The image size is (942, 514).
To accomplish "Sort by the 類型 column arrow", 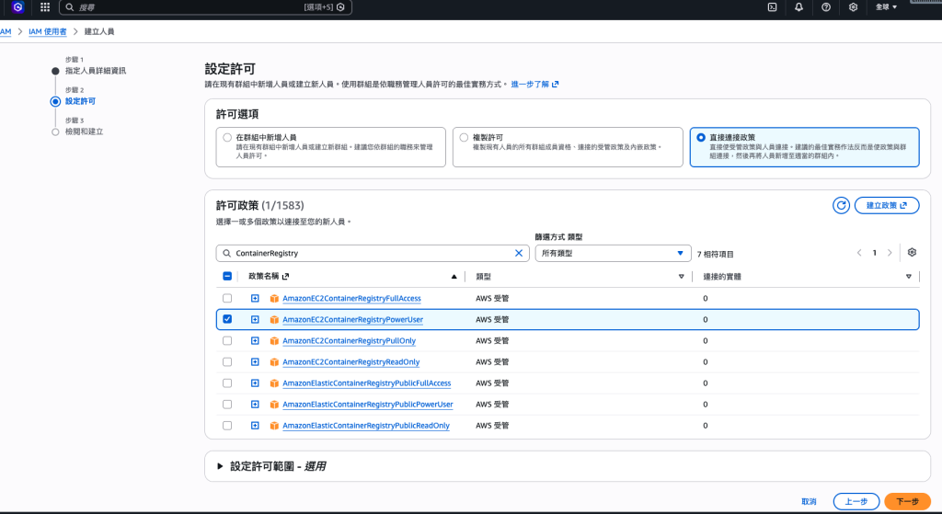I will (682, 277).
